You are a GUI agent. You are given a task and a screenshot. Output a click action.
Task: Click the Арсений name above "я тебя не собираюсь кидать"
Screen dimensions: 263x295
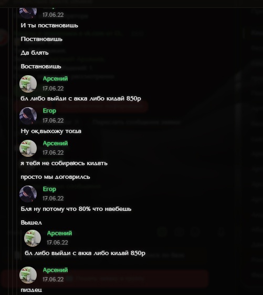[x=55, y=143]
